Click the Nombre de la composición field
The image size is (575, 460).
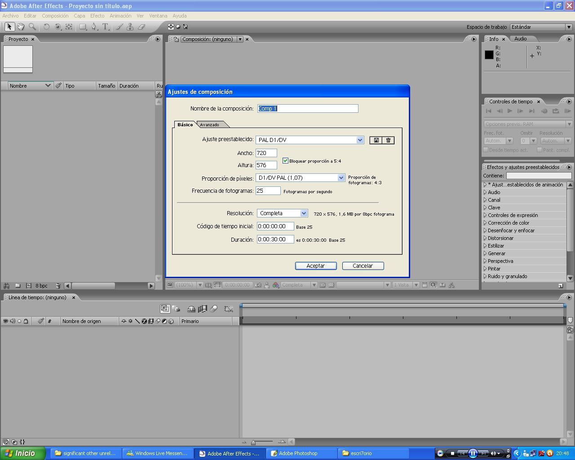tap(308, 108)
